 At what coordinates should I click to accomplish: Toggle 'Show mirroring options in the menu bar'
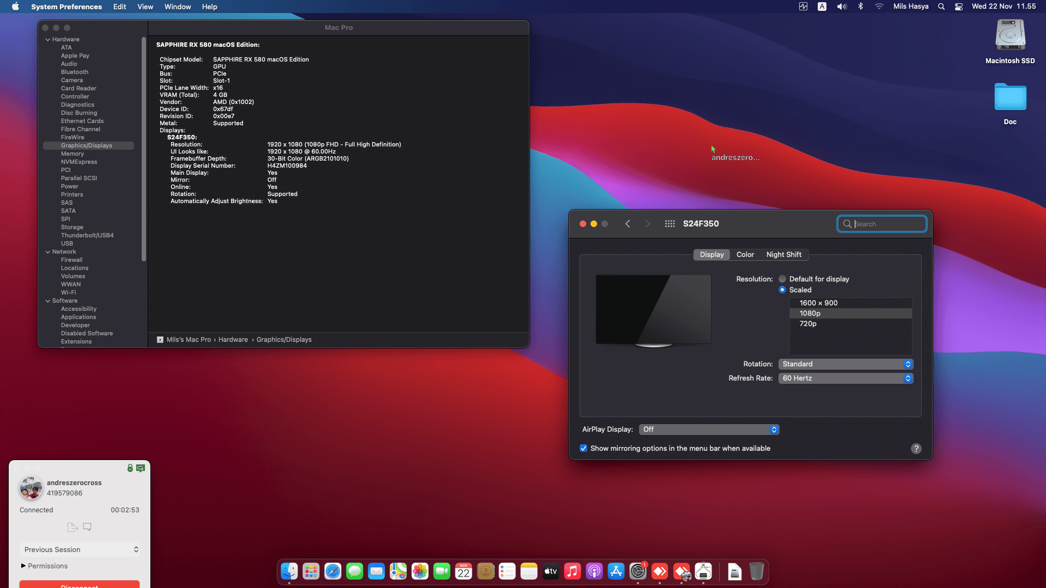[583, 448]
